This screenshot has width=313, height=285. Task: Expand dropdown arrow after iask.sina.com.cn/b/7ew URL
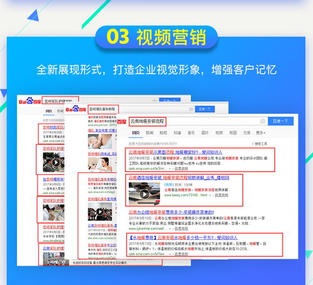pyautogui.click(x=170, y=254)
